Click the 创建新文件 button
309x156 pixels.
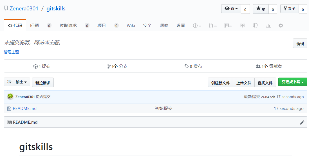coord(221,83)
